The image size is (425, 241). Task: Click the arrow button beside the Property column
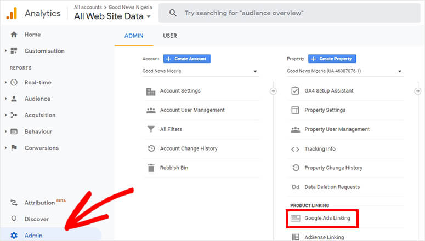point(418,91)
